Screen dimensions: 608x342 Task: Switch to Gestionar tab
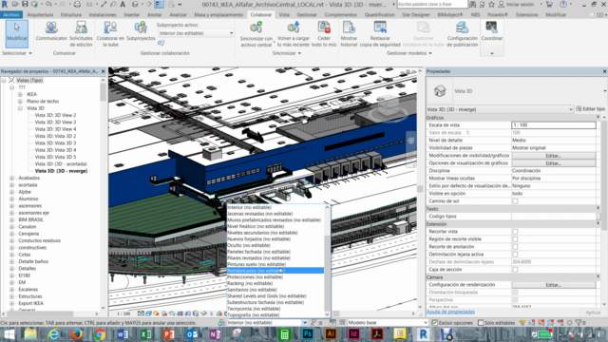tap(307, 15)
